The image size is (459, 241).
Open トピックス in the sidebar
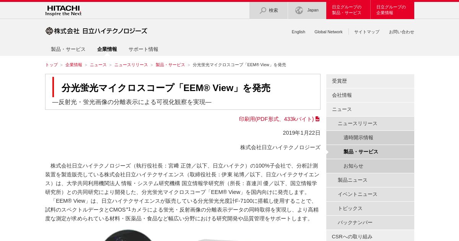click(370, 208)
